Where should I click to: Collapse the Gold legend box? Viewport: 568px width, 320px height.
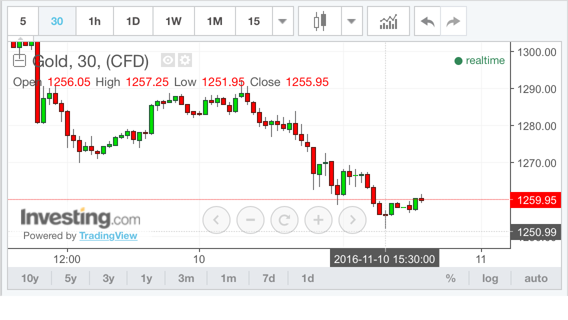click(x=19, y=61)
